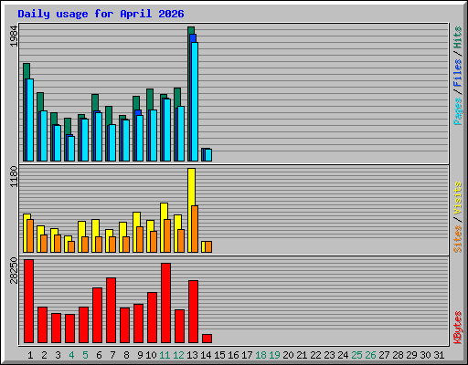This screenshot has width=468, height=365.
Task: Click green day 12 on the date axis
Action: coord(178,355)
